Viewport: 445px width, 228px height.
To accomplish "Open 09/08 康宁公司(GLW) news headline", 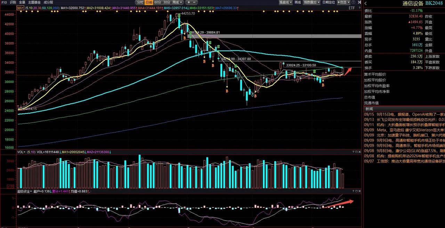I will click(x=405, y=151).
